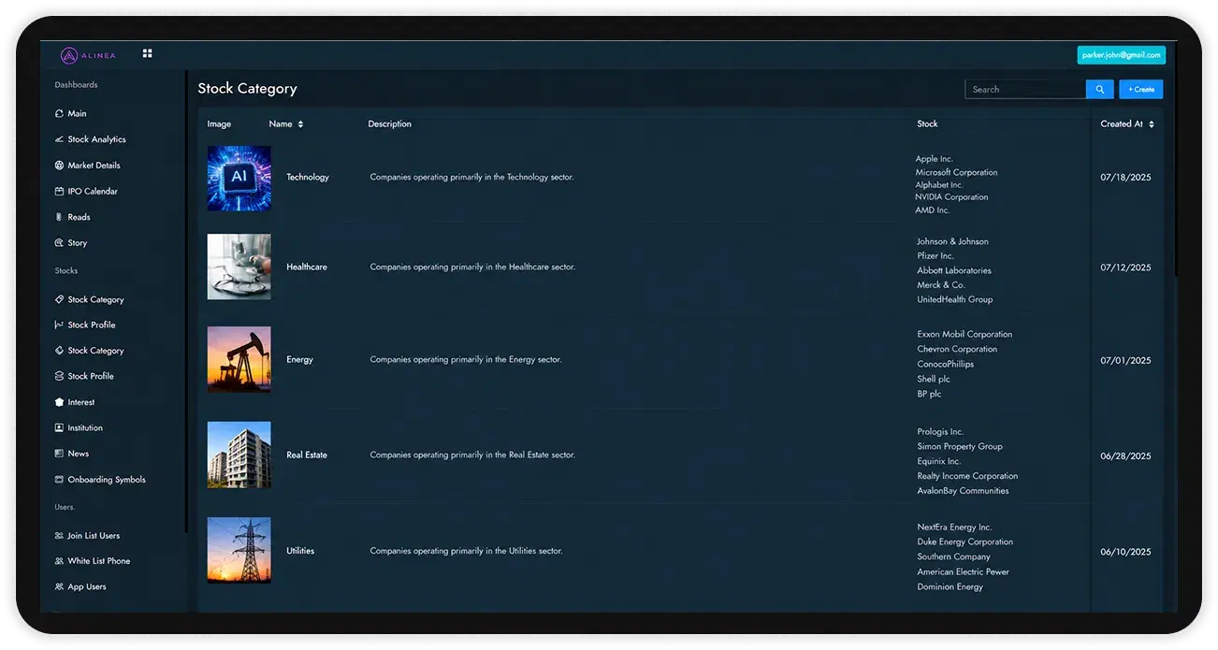Click the News sidebar icon
This screenshot has width=1218, height=650.
click(x=60, y=454)
